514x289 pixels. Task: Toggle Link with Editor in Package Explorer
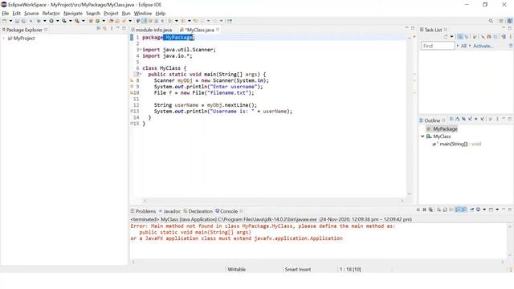[104, 29]
